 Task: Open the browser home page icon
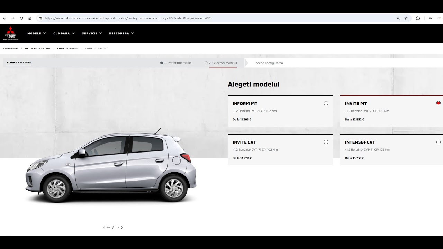pyautogui.click(x=30, y=18)
